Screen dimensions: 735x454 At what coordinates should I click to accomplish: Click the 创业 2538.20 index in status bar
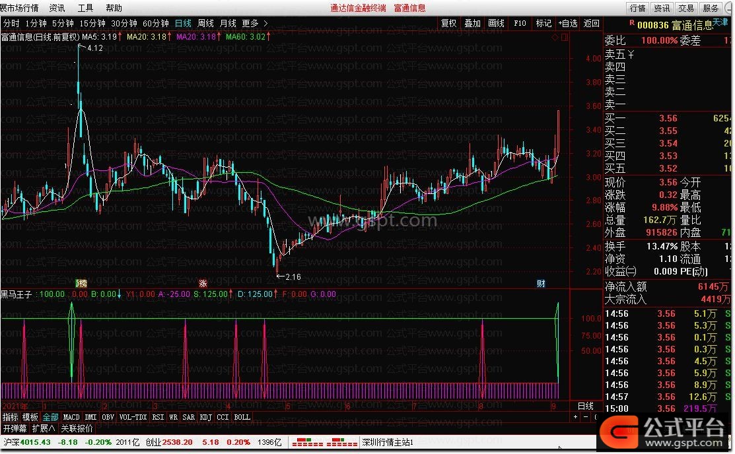click(169, 442)
